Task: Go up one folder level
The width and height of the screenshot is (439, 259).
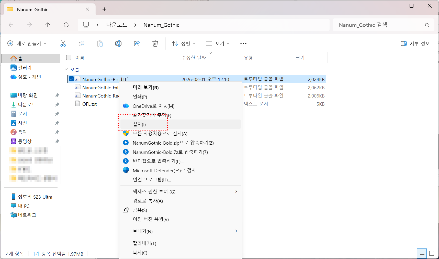Action: click(x=48, y=25)
